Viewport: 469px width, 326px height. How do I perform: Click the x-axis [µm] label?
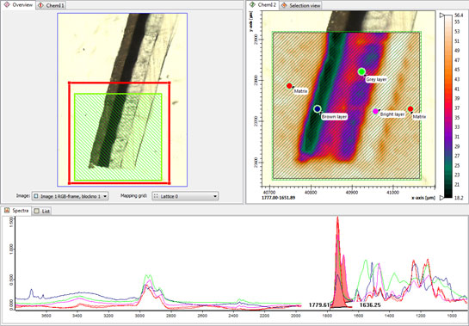coord(423,198)
